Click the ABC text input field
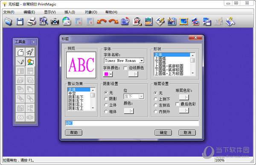Screen dimensions: 256x165 (132, 123)
